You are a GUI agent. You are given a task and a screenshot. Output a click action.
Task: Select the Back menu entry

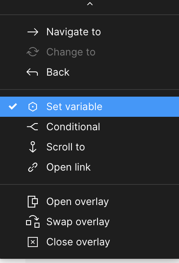[x=89, y=72]
